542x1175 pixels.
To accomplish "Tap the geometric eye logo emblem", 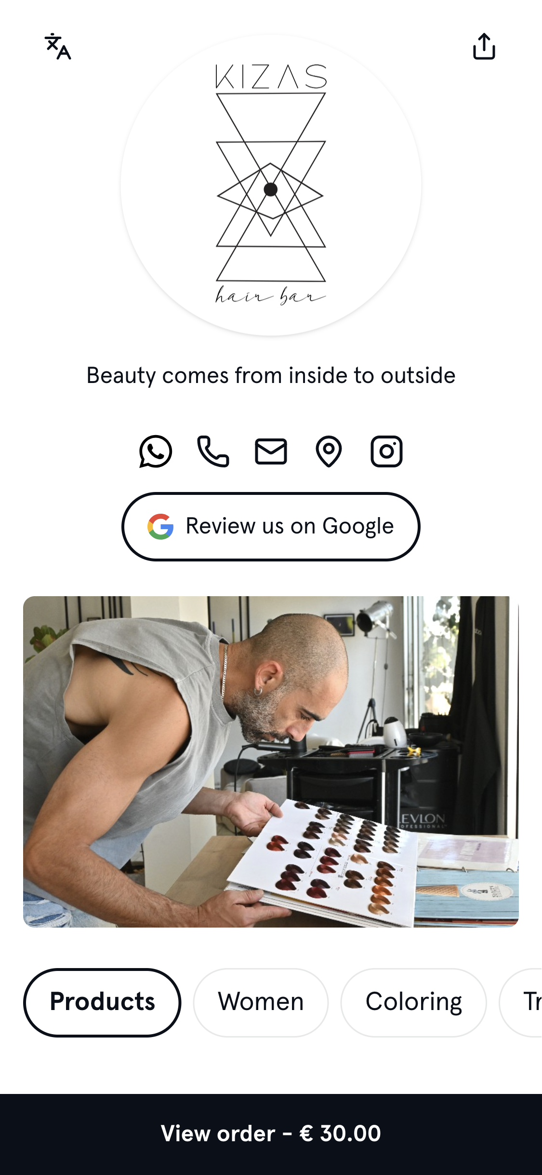I will (x=271, y=187).
